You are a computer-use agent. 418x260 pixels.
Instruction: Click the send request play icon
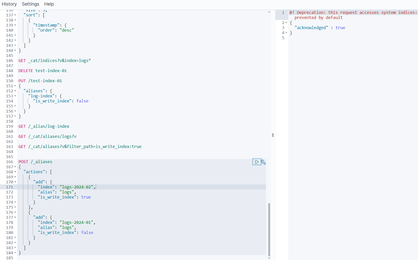257,162
